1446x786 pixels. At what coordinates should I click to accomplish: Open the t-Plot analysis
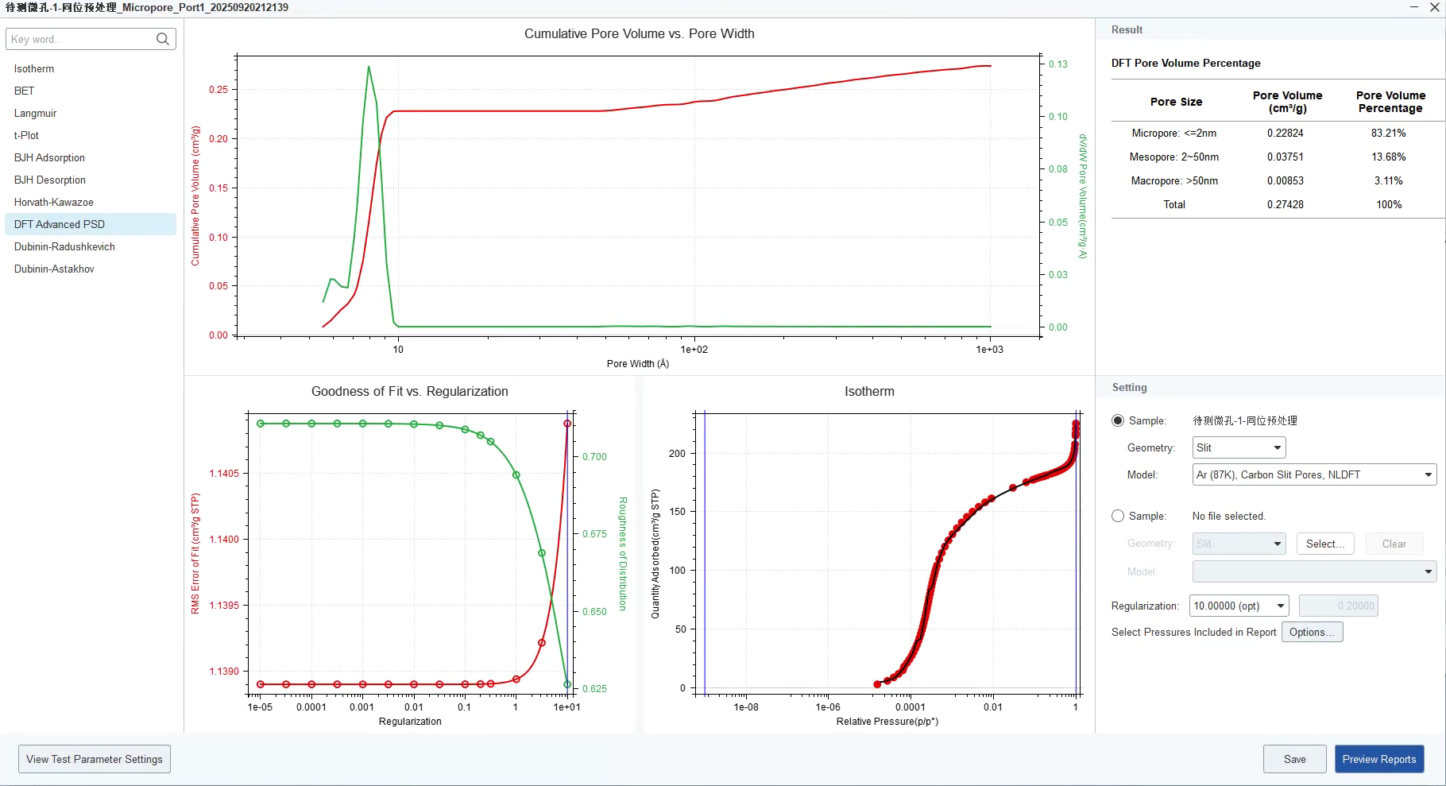pos(26,135)
